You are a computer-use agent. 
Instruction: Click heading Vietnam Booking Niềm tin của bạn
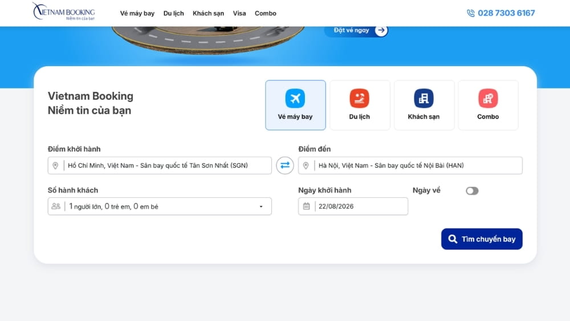pyautogui.click(x=91, y=103)
